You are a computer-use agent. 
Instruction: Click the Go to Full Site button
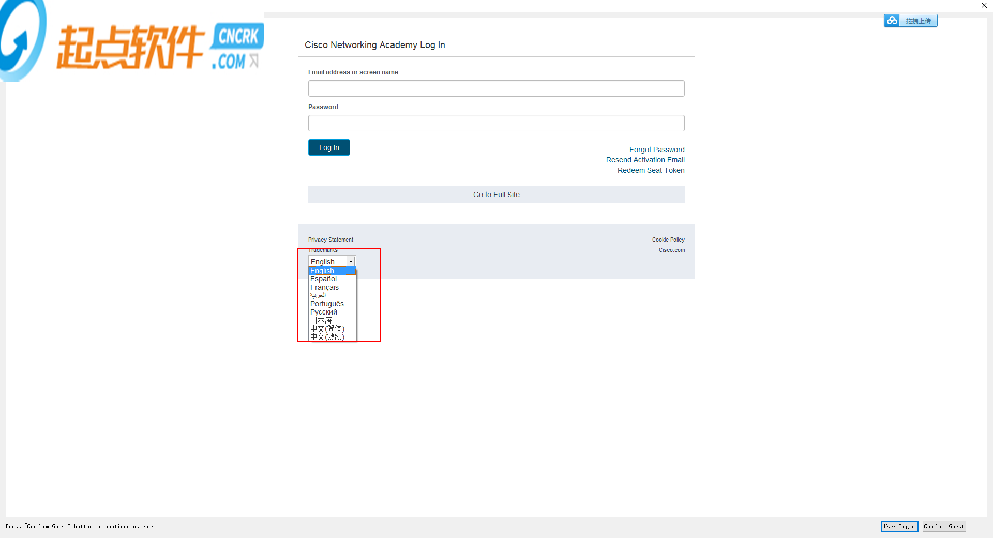[x=496, y=195]
